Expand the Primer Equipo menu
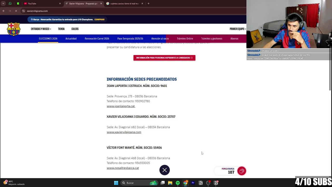 [238, 29]
